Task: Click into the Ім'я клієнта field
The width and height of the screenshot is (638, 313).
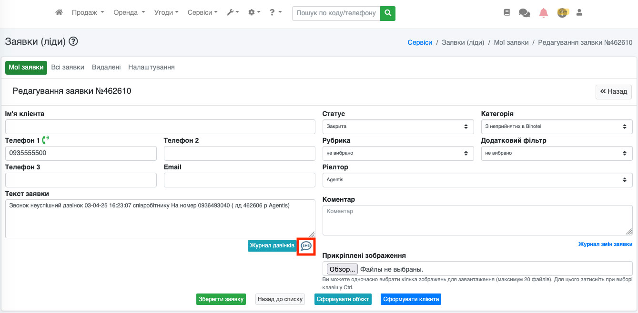Action: pos(160,127)
